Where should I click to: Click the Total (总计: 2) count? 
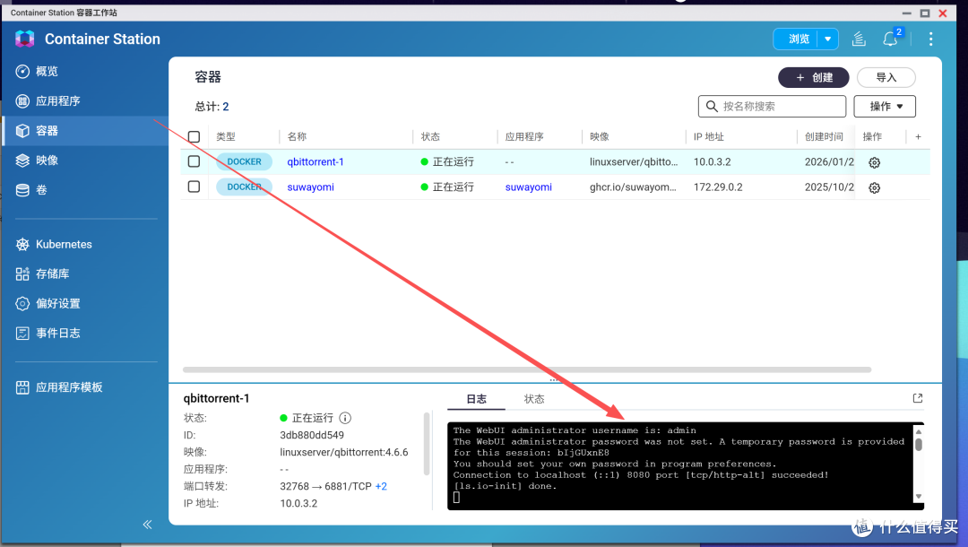pyautogui.click(x=212, y=107)
